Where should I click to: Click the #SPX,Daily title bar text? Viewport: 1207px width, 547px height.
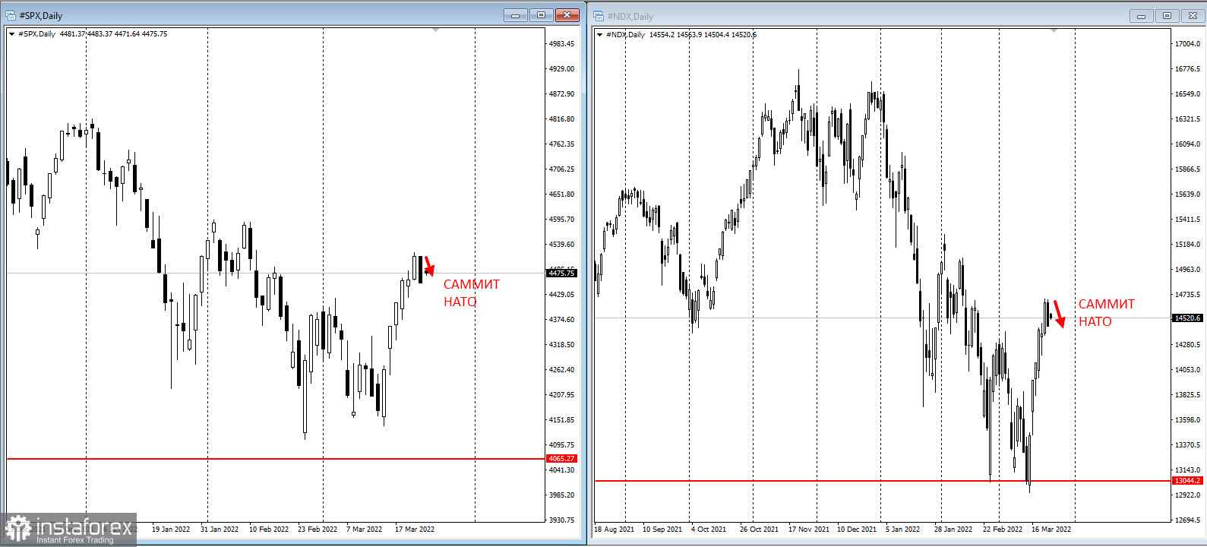pos(41,16)
